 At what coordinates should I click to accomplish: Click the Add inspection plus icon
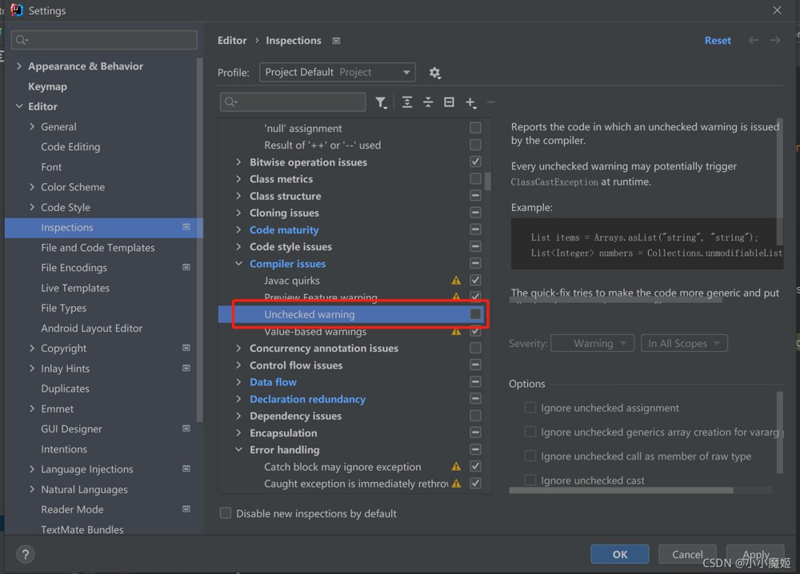[x=470, y=102]
